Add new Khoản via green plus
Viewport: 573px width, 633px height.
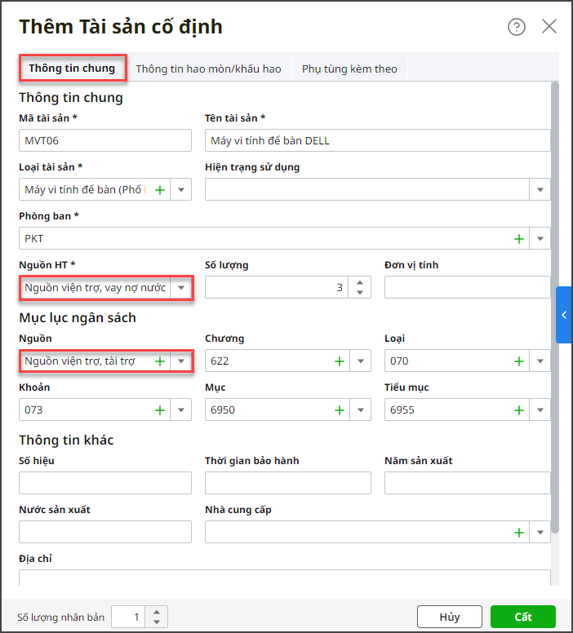tap(160, 409)
